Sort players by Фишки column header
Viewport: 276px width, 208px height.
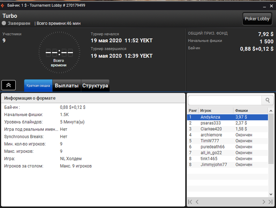[x=250, y=111]
